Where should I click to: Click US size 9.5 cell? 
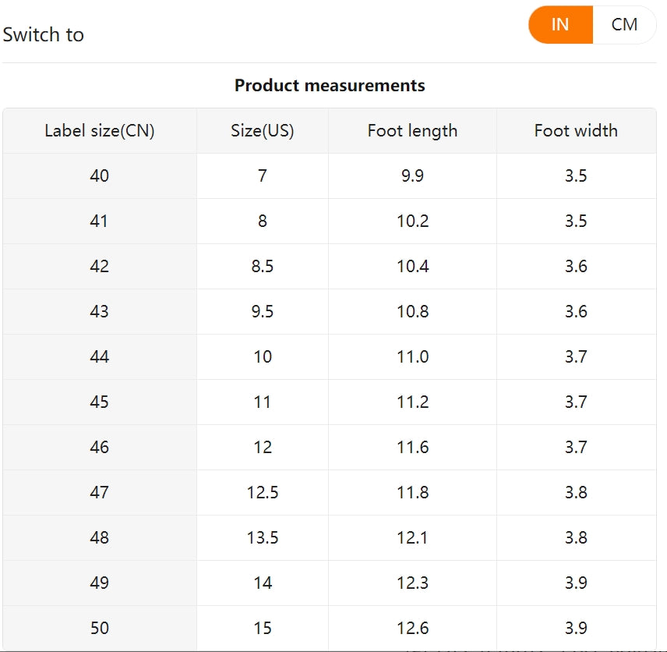click(x=263, y=311)
